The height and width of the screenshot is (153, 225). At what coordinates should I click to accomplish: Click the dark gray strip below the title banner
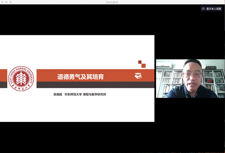pos(95,85)
